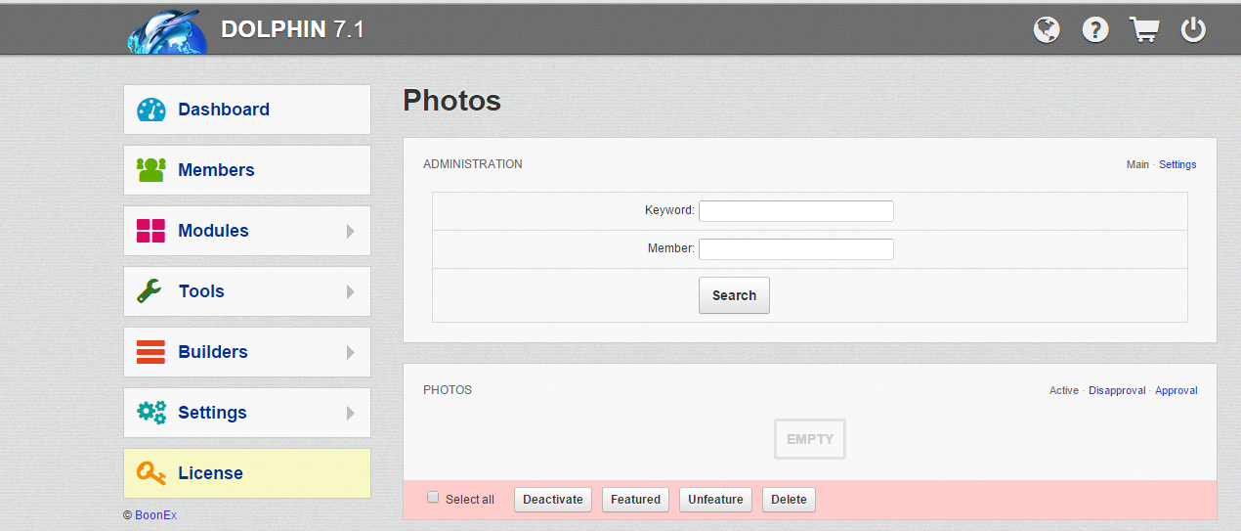
Task: Click the License key icon
Action: coord(151,473)
